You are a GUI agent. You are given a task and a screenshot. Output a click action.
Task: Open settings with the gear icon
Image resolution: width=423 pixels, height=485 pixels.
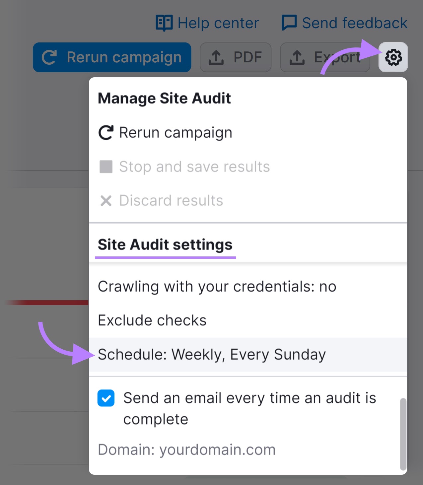coord(393,57)
